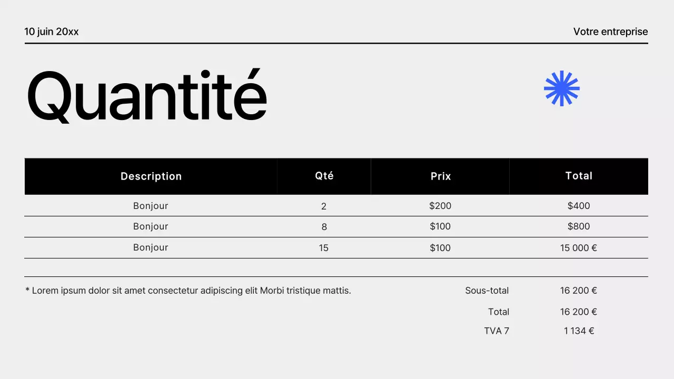Click the Bonjour description in first row
The image size is (674, 379).
[151, 206]
